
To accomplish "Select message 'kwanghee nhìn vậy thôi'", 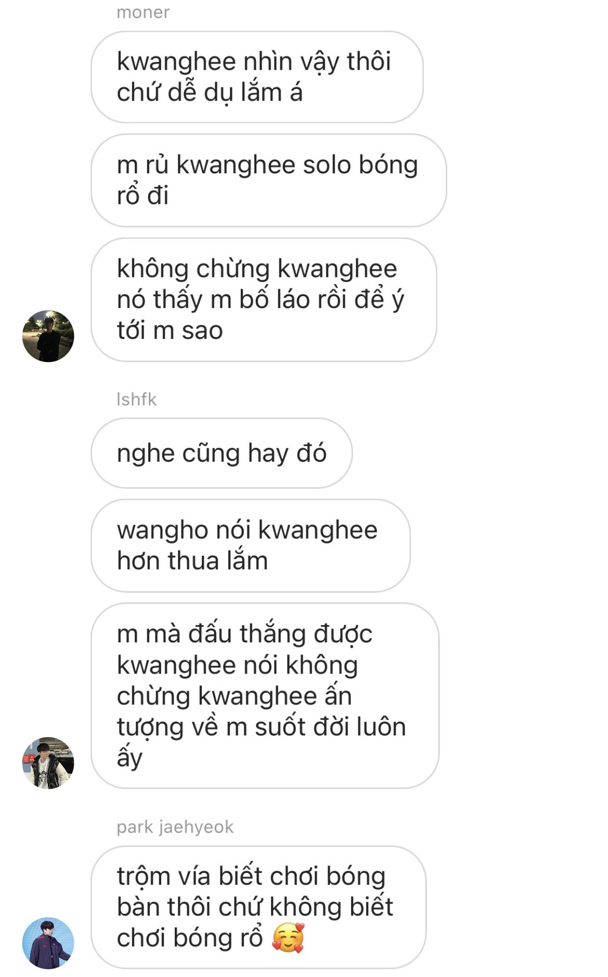I will click(257, 77).
